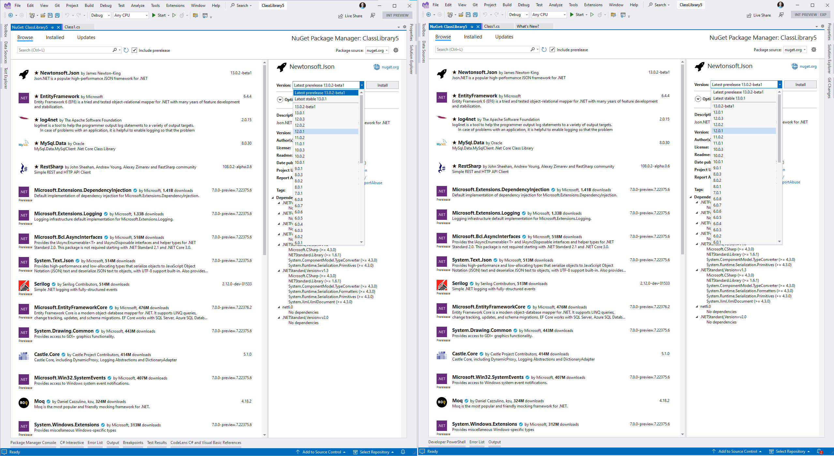This screenshot has height=456, width=834.
Task: Open Any CPU platform dropdown in left window
Action: point(131,15)
